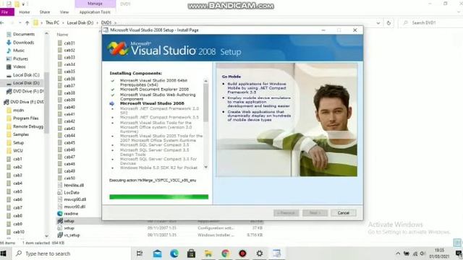Select Pictures in navigation pane
463x260 pixels.
click(x=20, y=58)
